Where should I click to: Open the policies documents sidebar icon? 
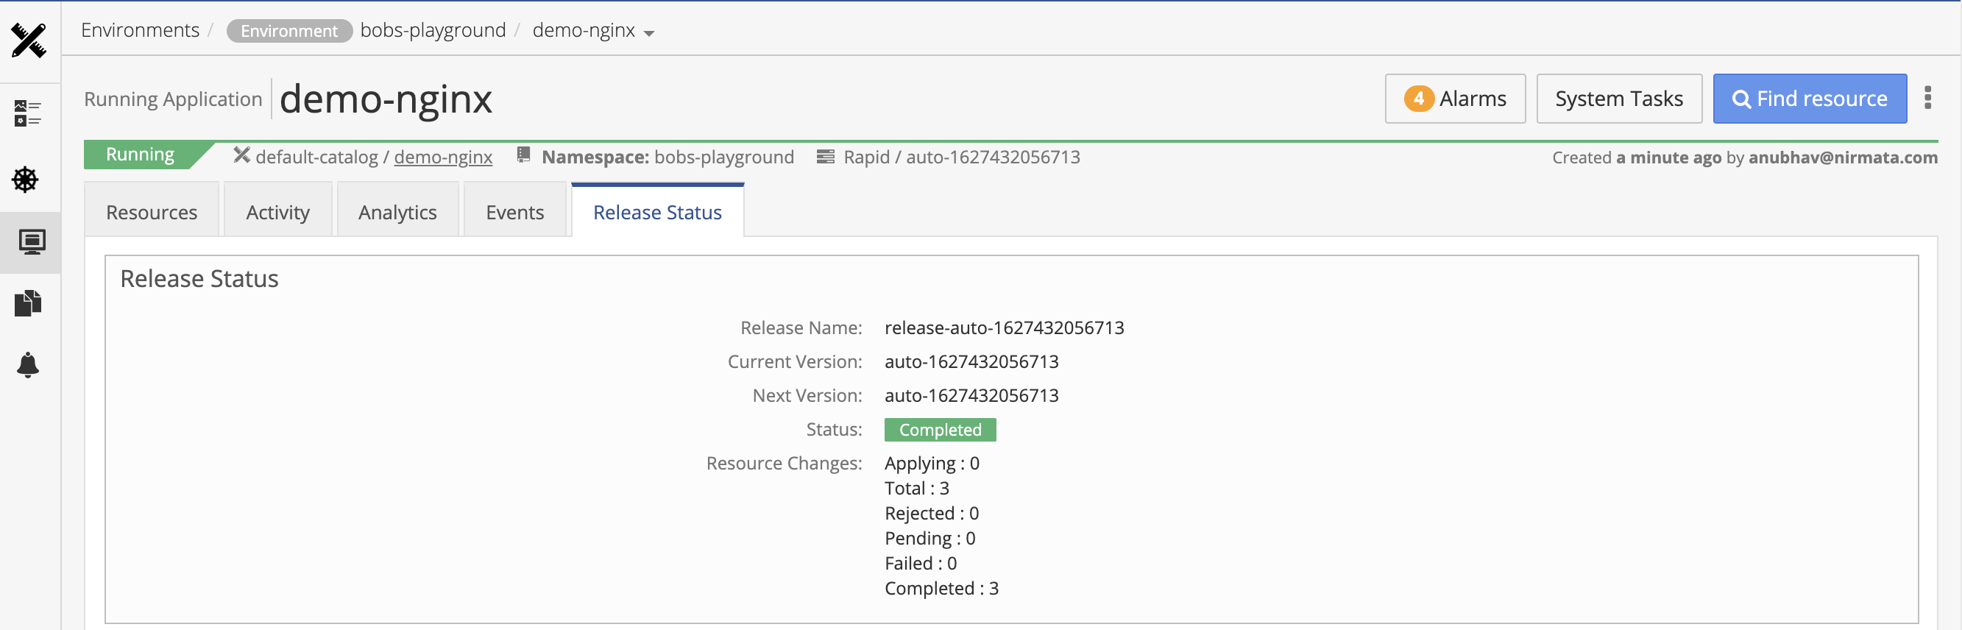(x=27, y=303)
